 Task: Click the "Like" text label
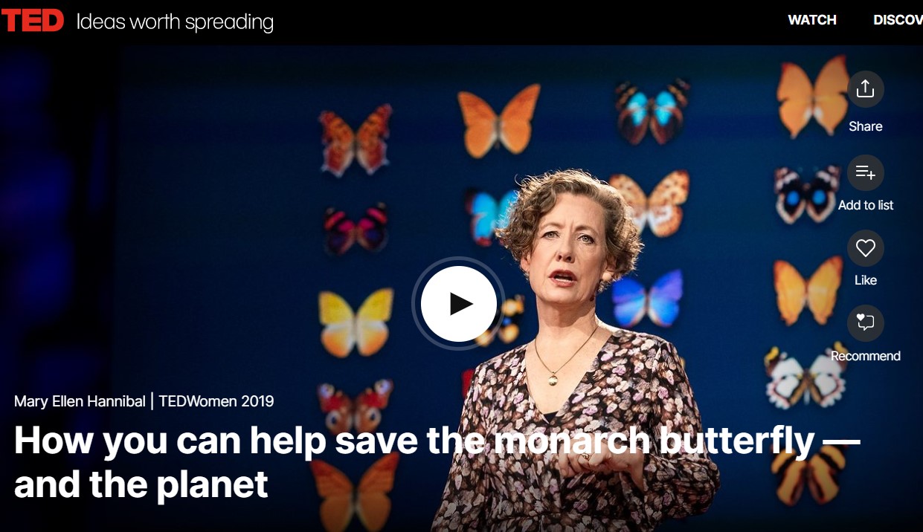tap(866, 280)
